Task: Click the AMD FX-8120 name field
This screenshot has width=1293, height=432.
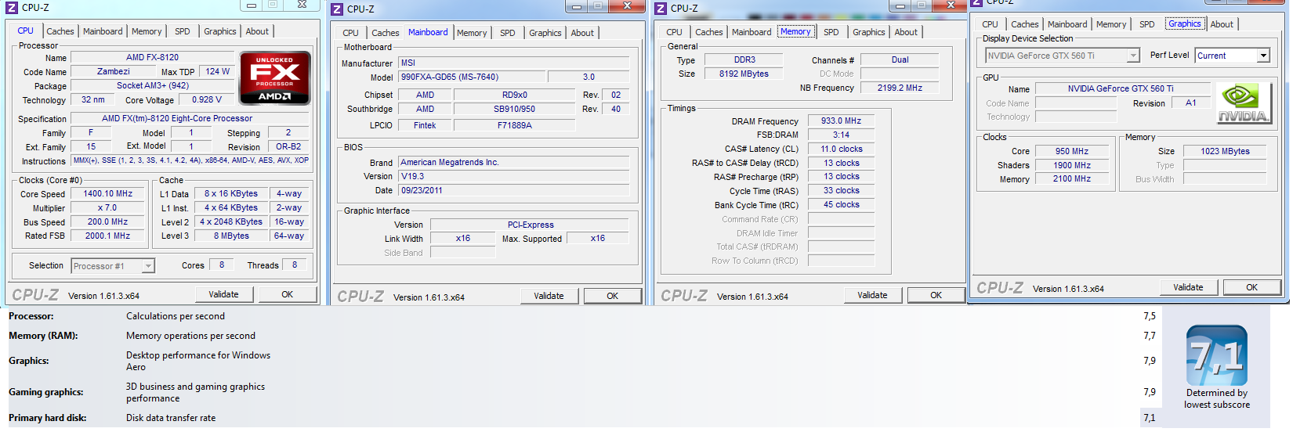Action: pyautogui.click(x=152, y=58)
